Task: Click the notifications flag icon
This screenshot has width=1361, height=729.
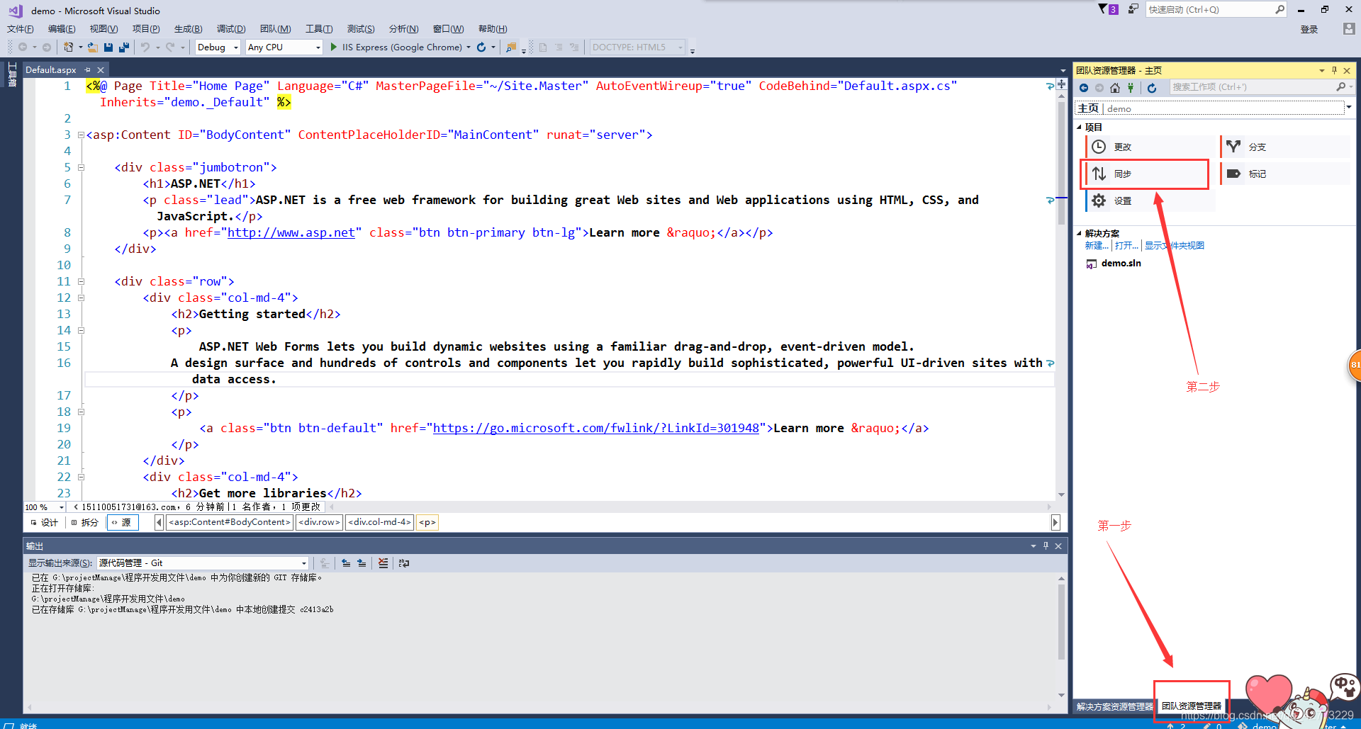Action: pyautogui.click(x=1103, y=9)
